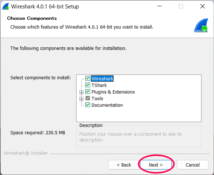Expand the Plugins & Extensions tree node
This screenshot has height=175, width=214.
pos(81,92)
